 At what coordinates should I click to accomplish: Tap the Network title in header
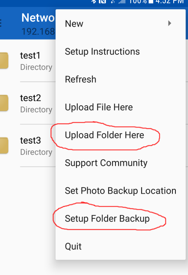coord(38,18)
